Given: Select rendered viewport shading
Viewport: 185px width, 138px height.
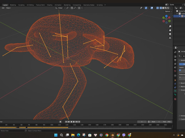Looking at the screenshot, I should tap(168, 8).
